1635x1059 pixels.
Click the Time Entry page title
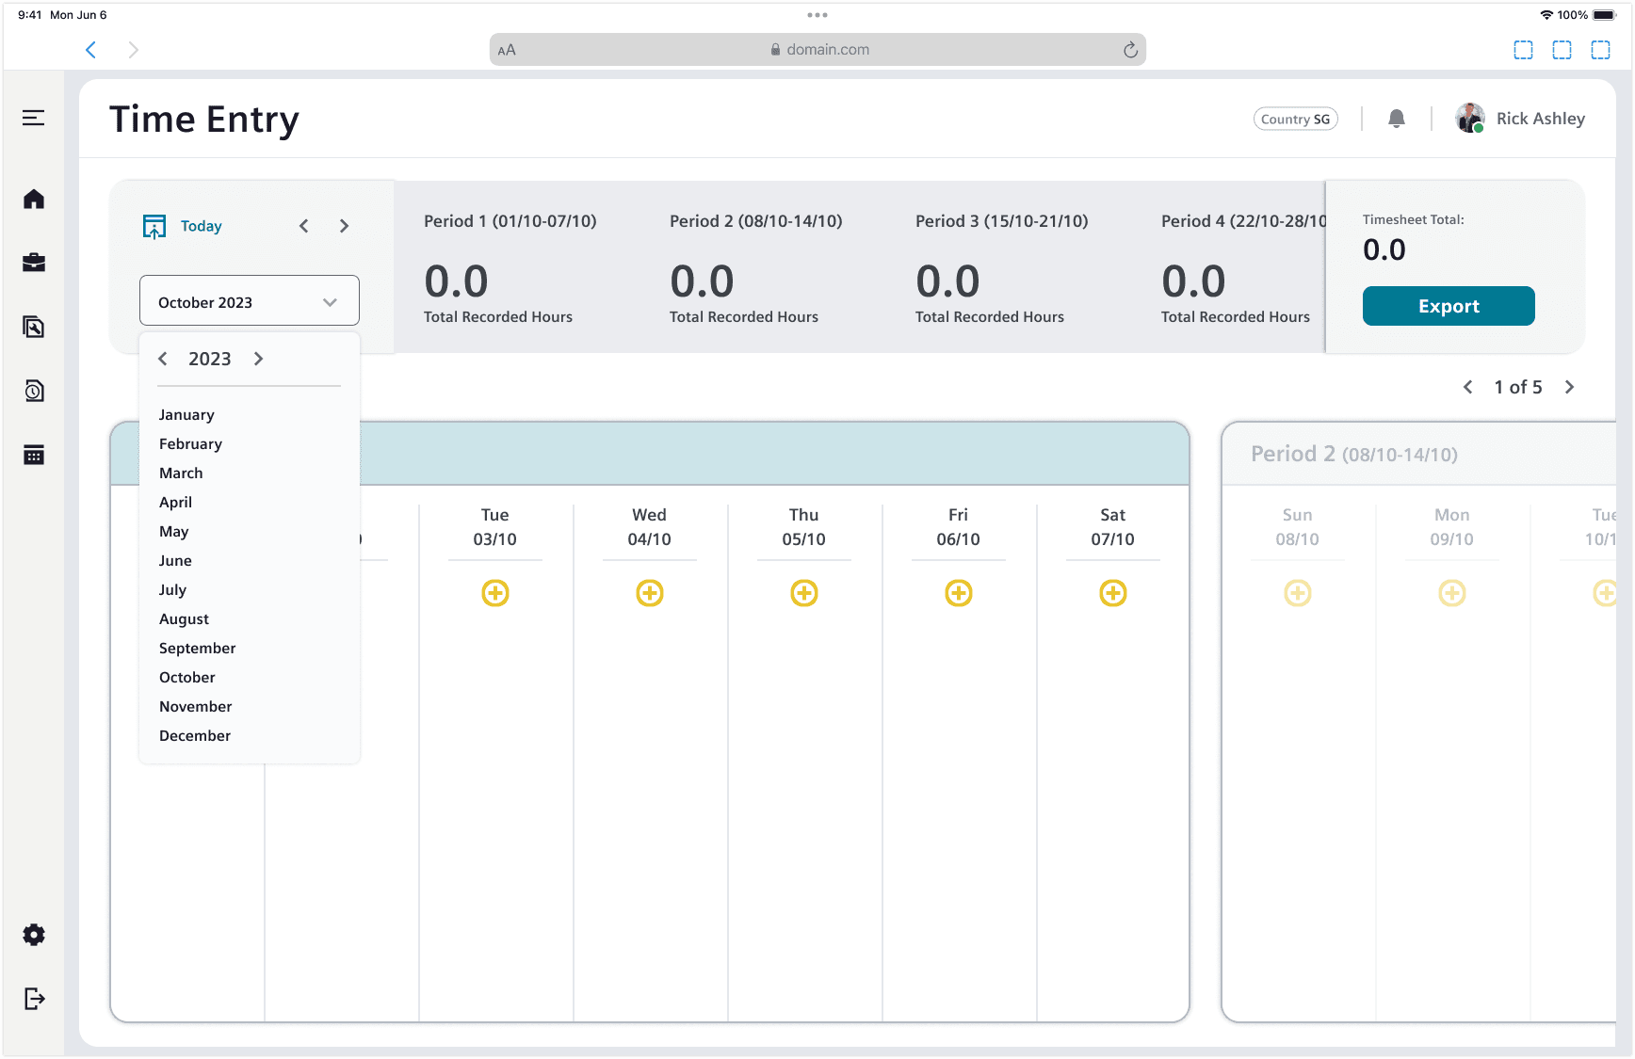point(204,120)
